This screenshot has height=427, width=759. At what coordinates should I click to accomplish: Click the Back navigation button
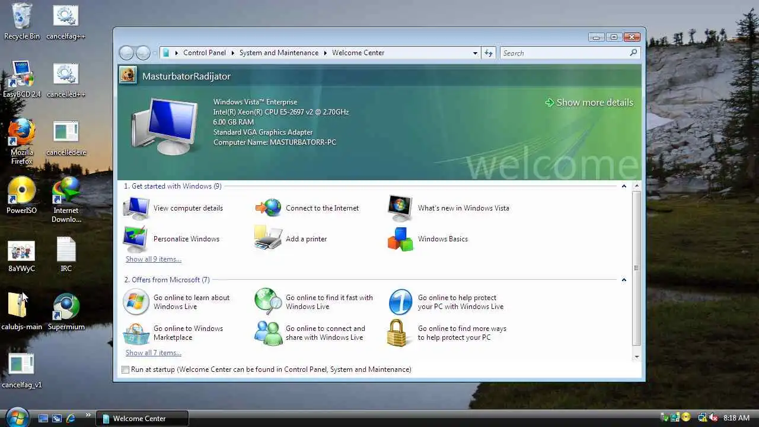point(127,53)
